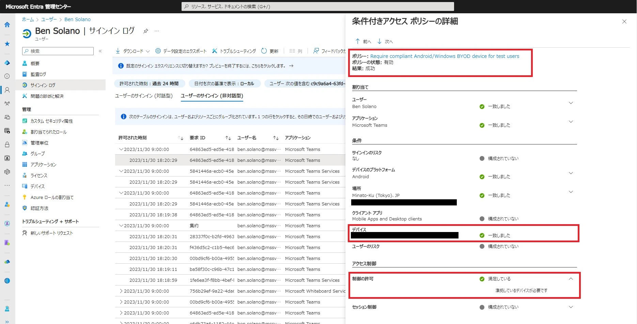637x324 pixels.
Task: Focus the top resource search box
Action: [x=318, y=6]
